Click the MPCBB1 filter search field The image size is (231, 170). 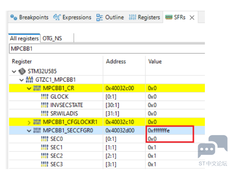[x=107, y=49]
